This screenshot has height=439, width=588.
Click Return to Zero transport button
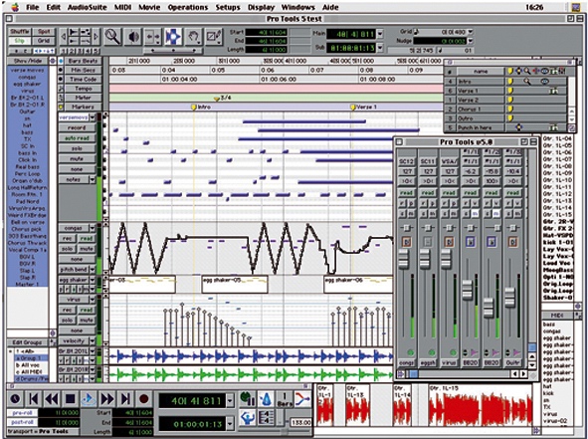point(34,399)
